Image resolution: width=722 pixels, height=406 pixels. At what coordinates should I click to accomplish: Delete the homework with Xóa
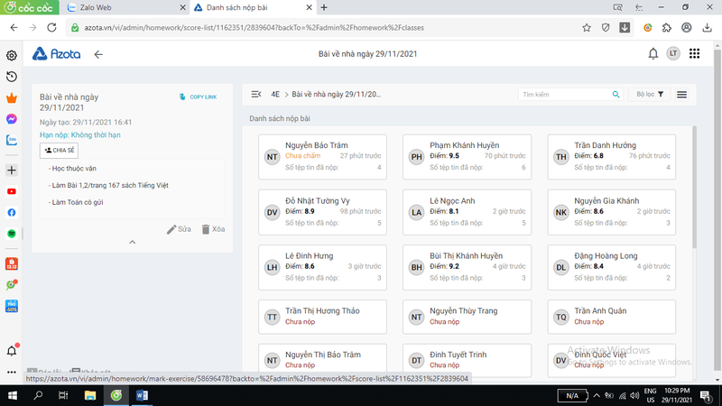[213, 229]
